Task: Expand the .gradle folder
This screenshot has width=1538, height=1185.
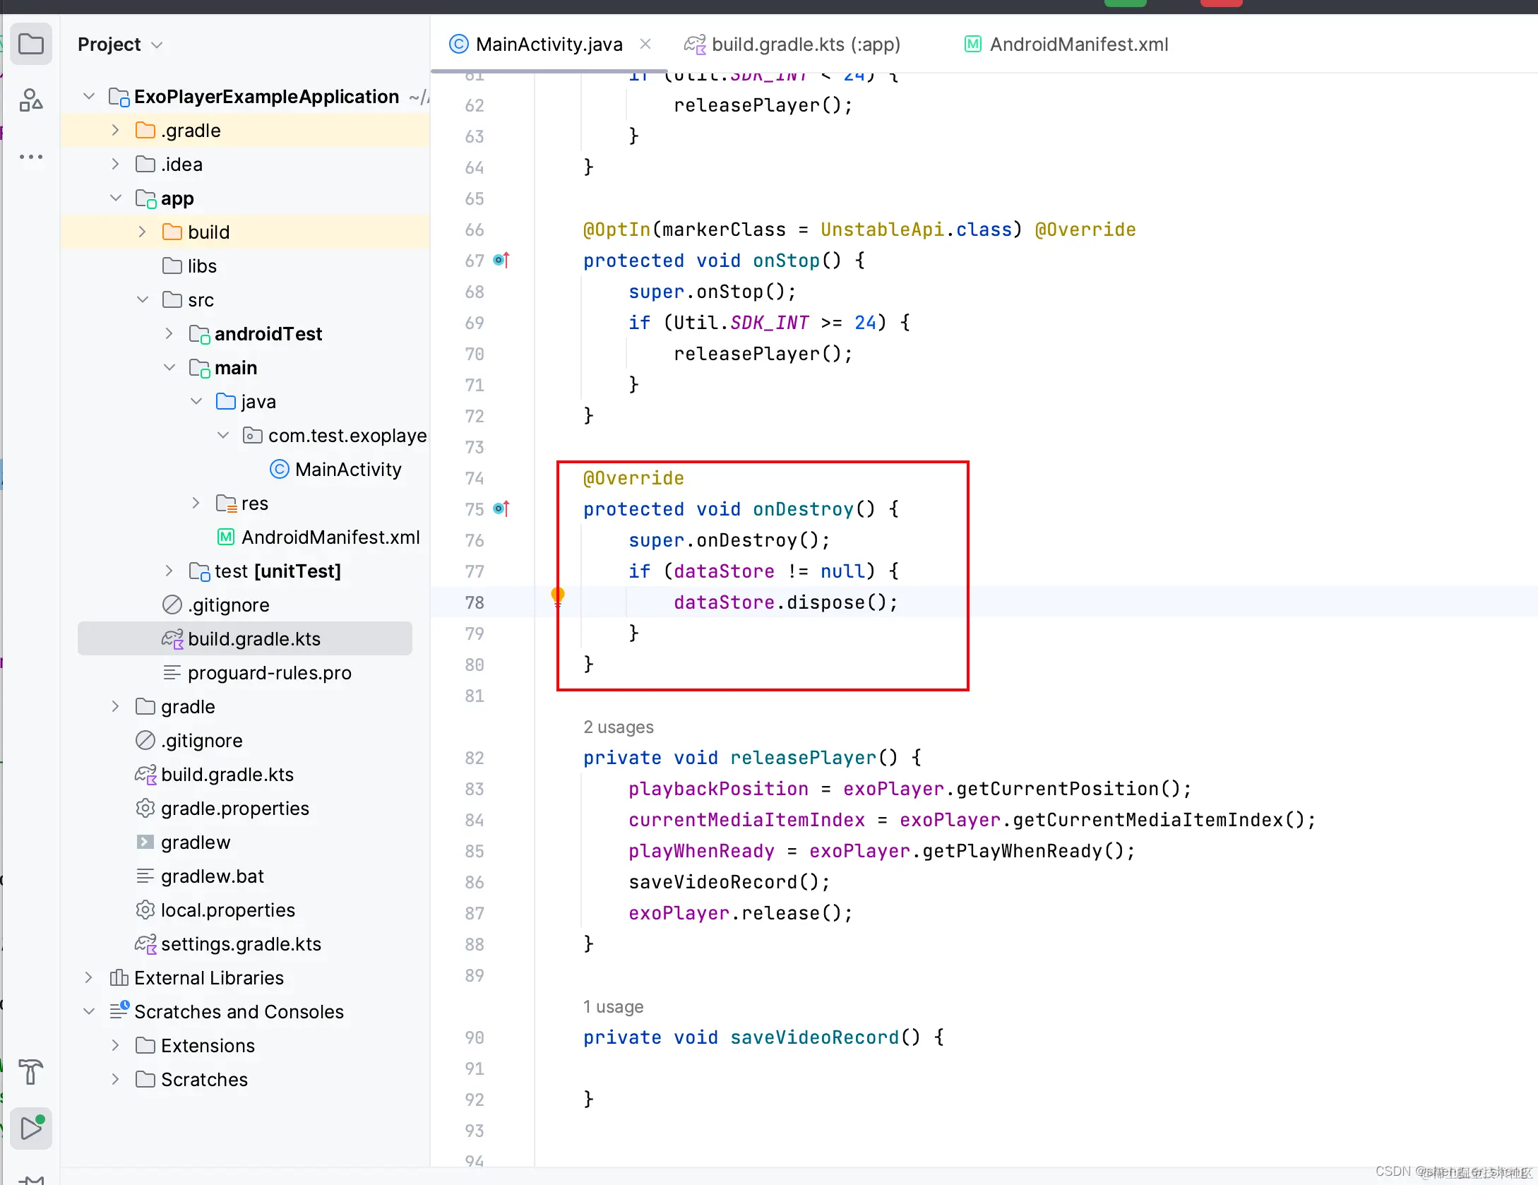Action: 115,131
